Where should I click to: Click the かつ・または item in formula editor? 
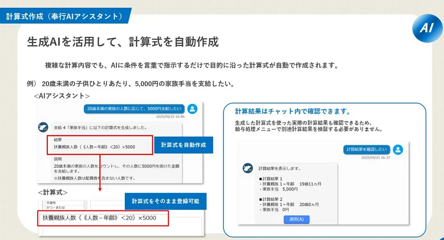[55, 208]
